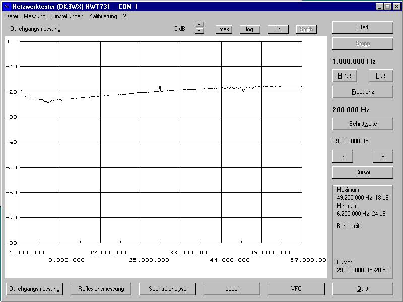Viewport: 403px width, 302px height.
Task: Decrease dB with the down arrow
Action: pyautogui.click(x=199, y=31)
